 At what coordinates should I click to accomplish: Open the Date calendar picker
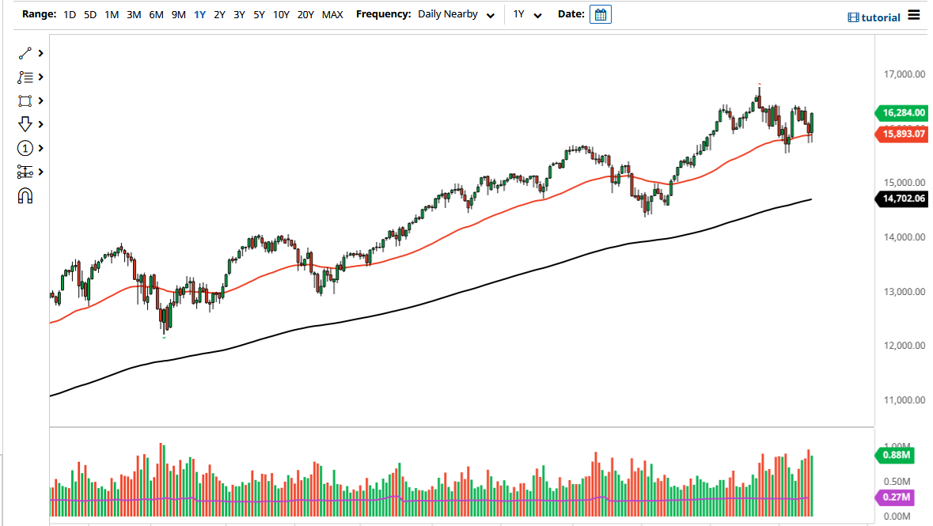point(600,13)
